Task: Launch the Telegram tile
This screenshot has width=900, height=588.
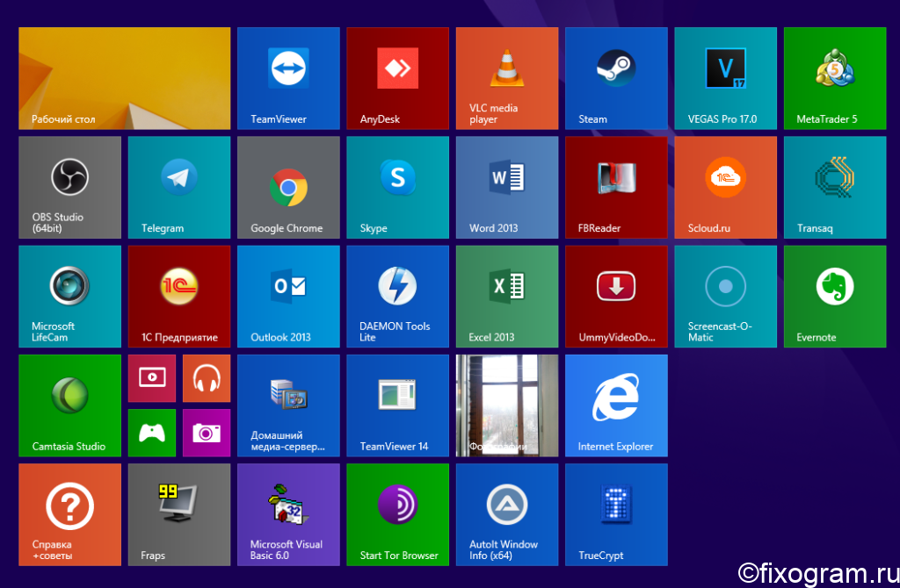Action: tap(179, 188)
